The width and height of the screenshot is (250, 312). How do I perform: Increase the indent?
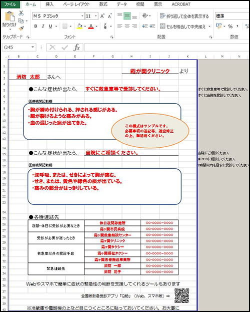152,26
